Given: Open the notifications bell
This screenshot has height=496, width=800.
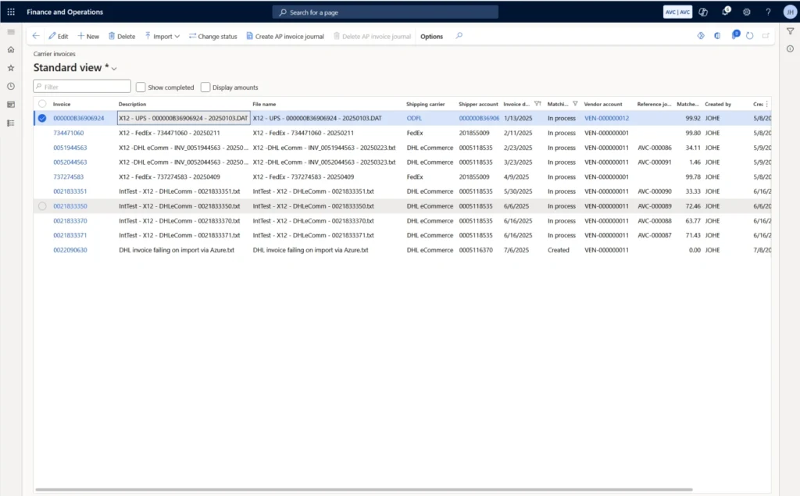Looking at the screenshot, I should tap(725, 11).
